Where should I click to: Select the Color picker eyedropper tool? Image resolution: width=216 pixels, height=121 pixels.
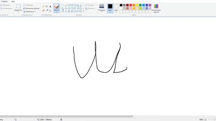[x=47, y=10]
